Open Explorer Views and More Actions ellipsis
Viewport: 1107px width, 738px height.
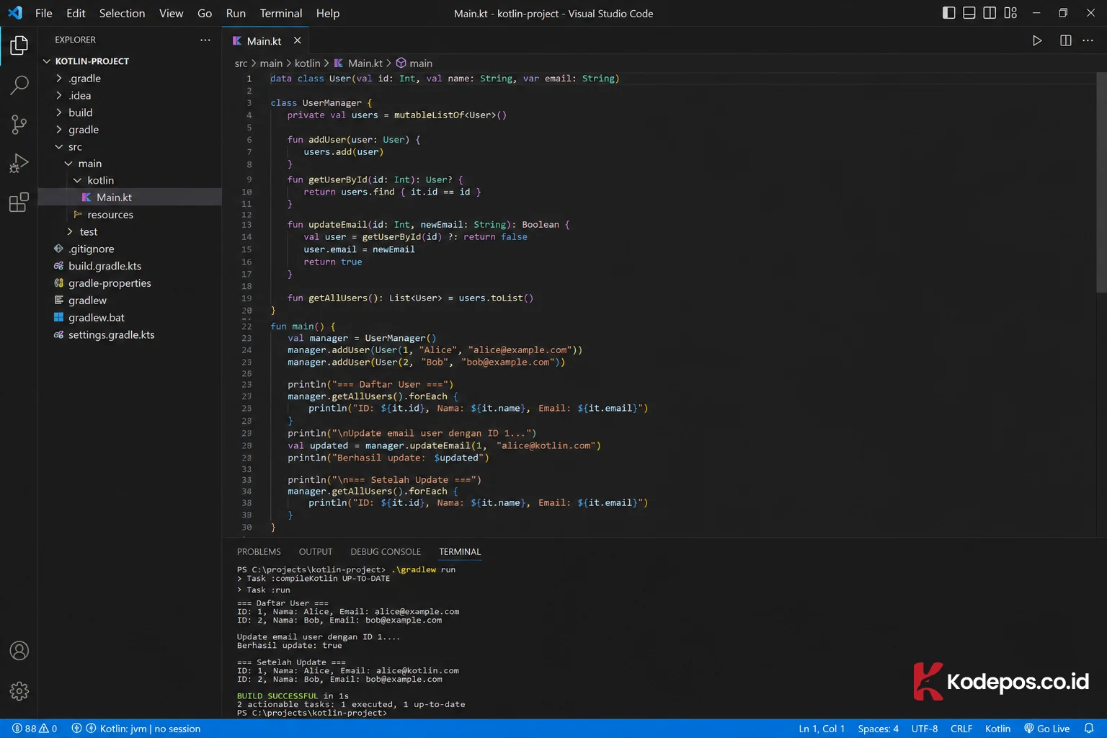205,40
